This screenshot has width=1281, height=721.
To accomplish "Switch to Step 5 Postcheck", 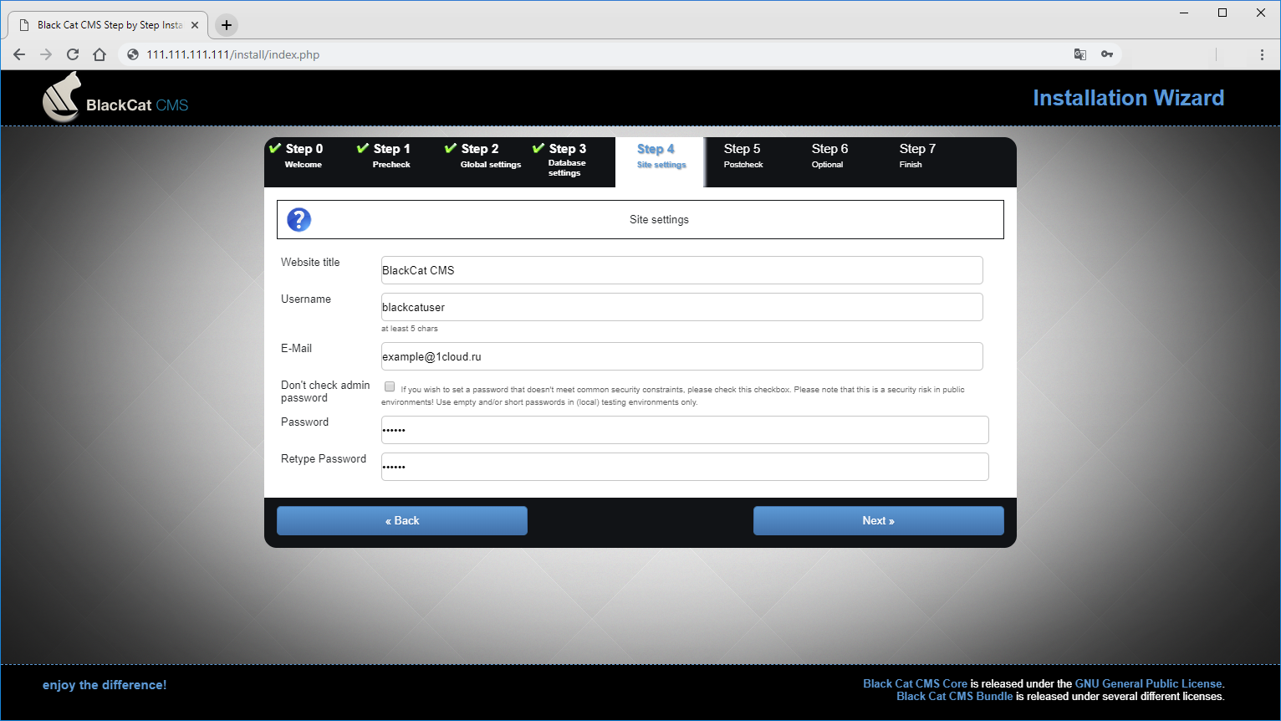I will point(743,156).
